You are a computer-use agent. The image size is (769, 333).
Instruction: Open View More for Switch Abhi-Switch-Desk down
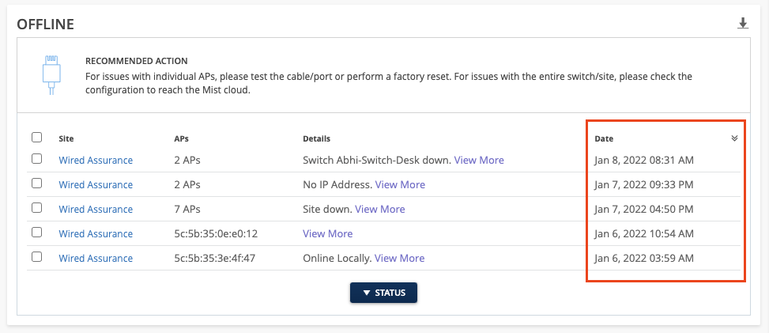tap(479, 160)
